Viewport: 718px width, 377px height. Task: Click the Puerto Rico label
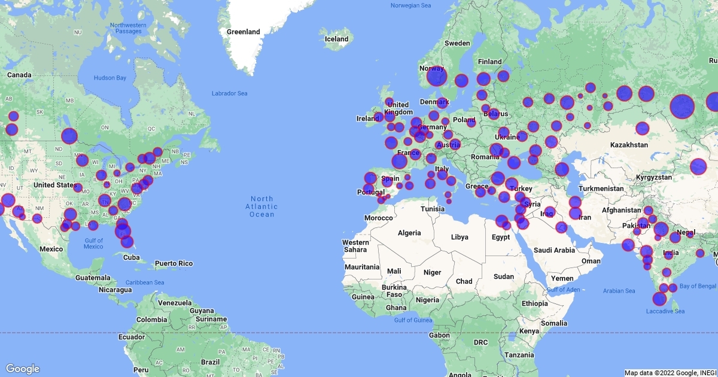pyautogui.click(x=174, y=263)
